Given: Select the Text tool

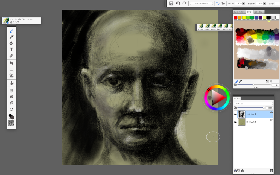Looking at the screenshot, I should (x=11, y=49).
